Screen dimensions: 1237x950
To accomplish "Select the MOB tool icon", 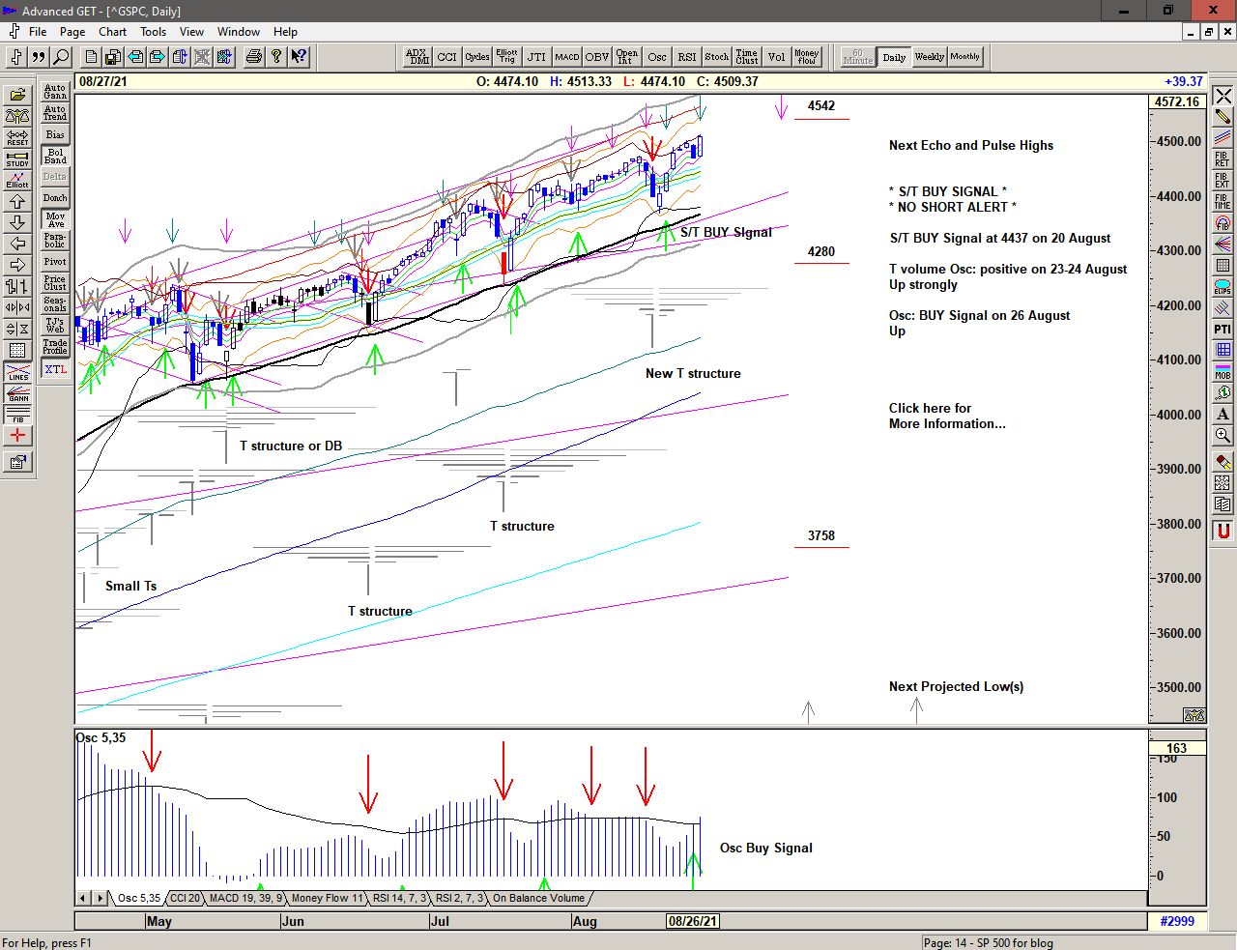I will tap(1223, 371).
